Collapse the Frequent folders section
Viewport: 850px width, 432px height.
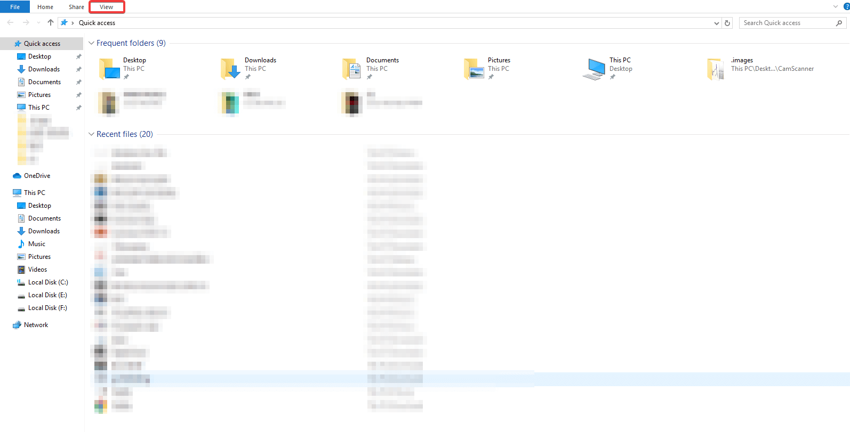tap(91, 43)
